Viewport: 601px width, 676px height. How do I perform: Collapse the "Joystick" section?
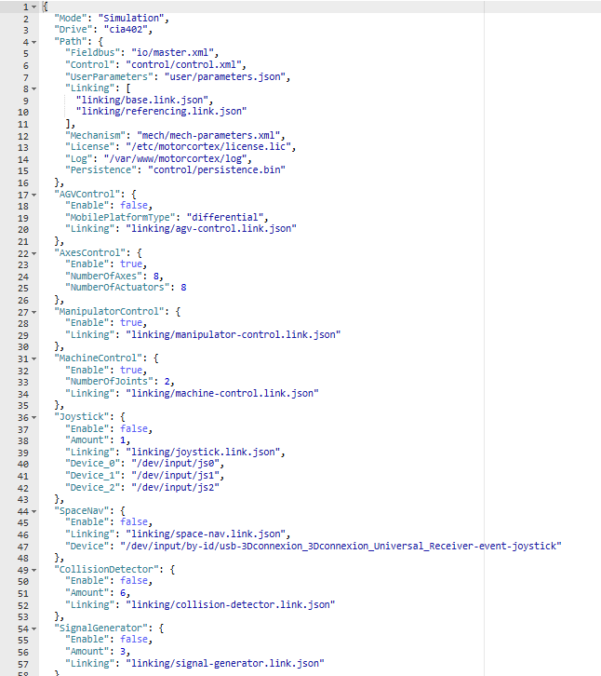[x=34, y=416]
